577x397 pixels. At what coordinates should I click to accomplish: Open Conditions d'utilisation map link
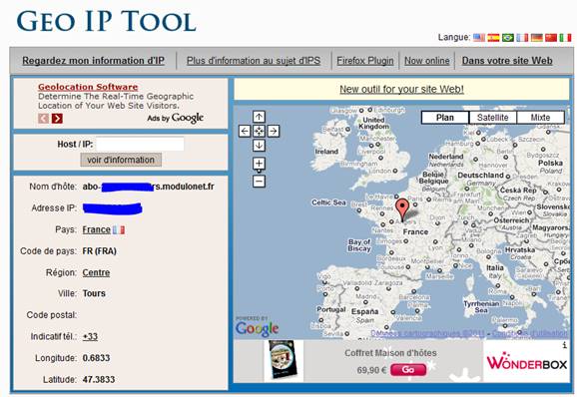coord(530,333)
